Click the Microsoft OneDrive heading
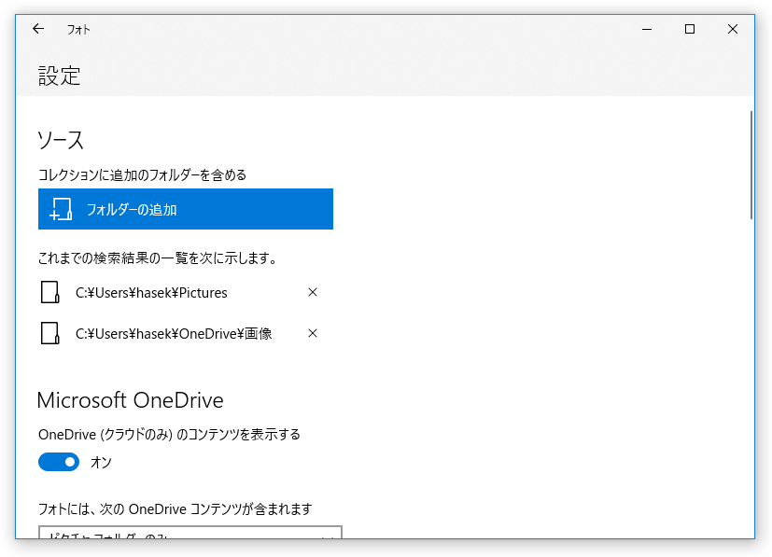 point(131,400)
